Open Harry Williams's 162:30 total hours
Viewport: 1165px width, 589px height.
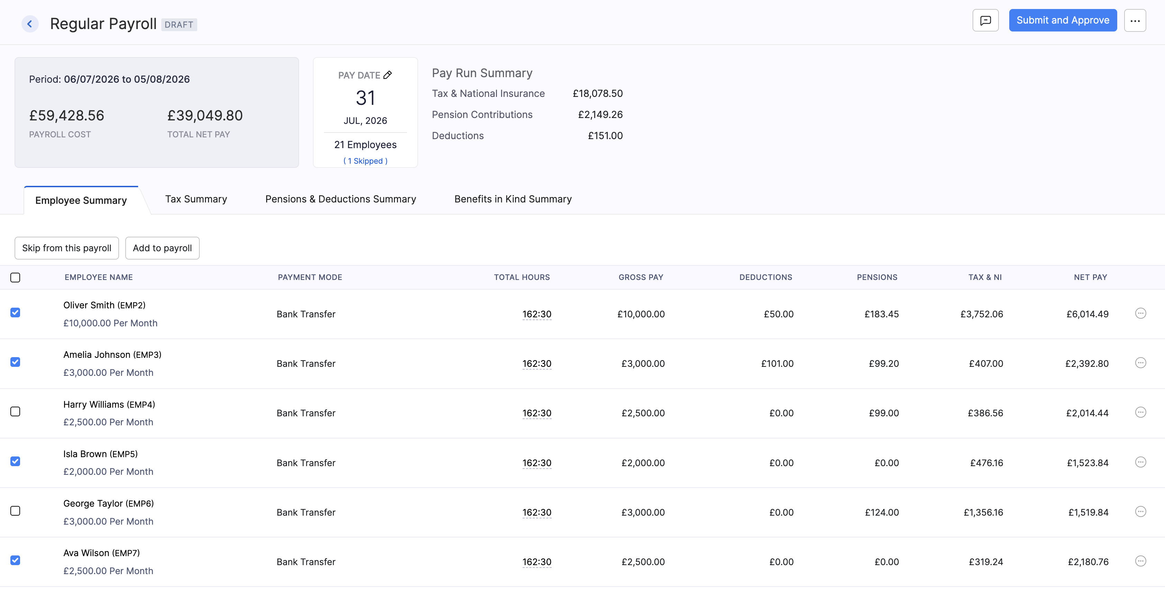point(537,413)
